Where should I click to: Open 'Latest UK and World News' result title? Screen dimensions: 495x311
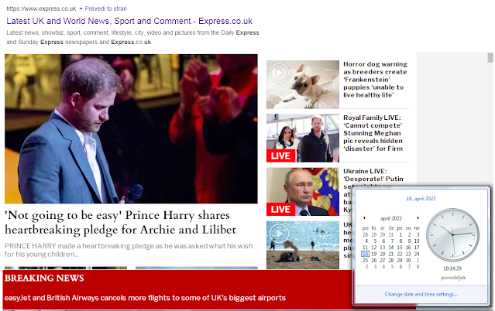coord(129,21)
